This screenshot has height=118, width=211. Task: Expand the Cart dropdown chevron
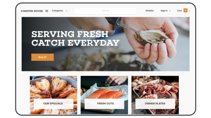click(x=189, y=11)
